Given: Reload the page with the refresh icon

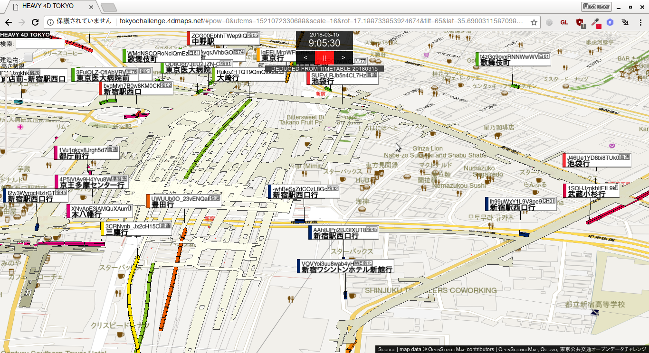Looking at the screenshot, I should (35, 22).
